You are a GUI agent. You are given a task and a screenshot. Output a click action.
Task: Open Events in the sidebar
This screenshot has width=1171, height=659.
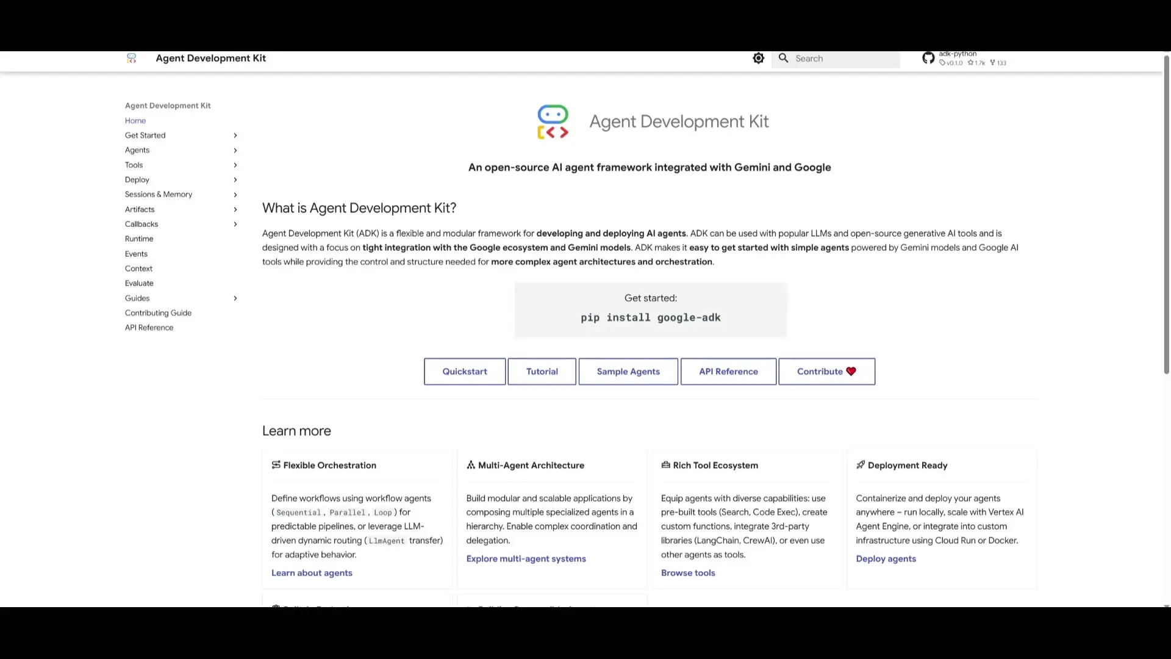click(136, 254)
